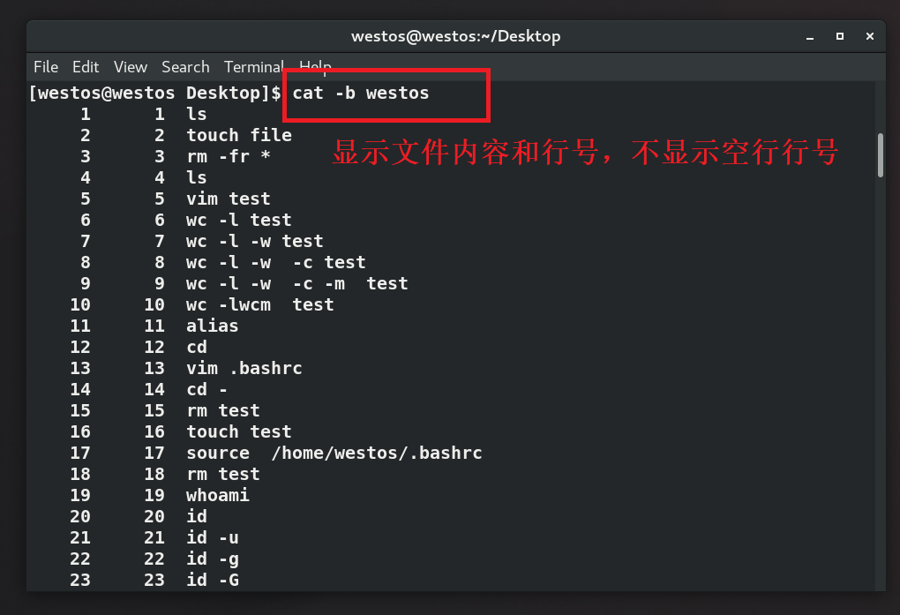This screenshot has width=900, height=615.
Task: Select the line source /home/westos/.bashrc
Action: pyautogui.click(x=334, y=453)
